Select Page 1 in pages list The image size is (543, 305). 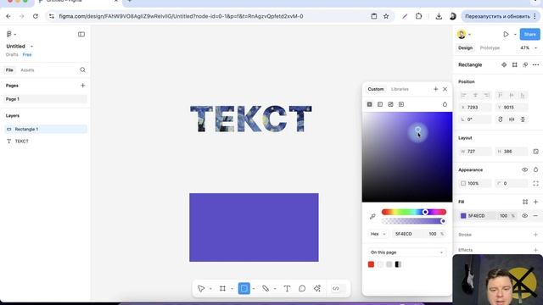[45, 99]
